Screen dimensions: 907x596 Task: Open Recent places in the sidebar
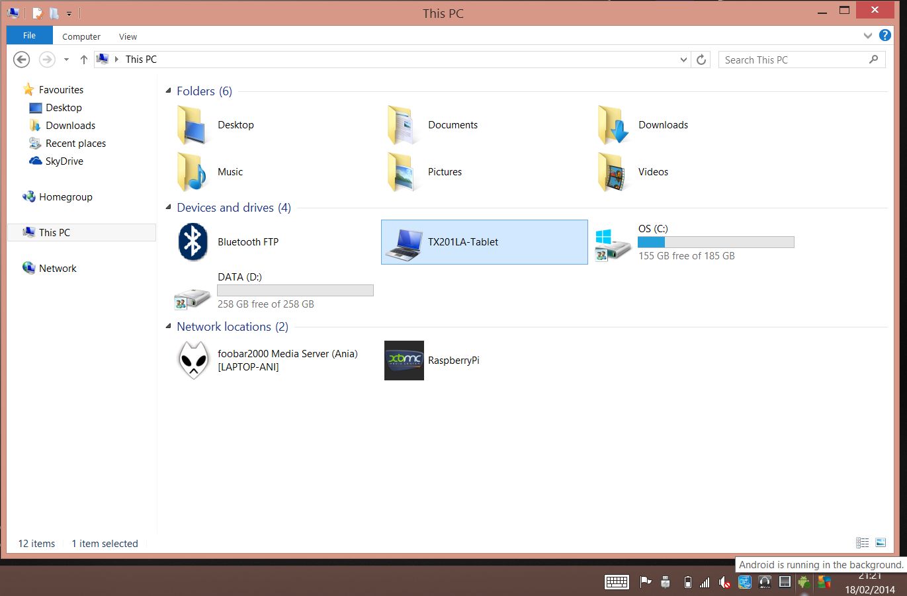(x=75, y=144)
